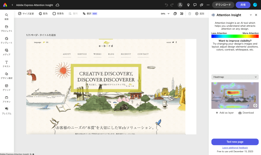Click the document name Adobe Express-Attention Insight
Image resolution: width=261 pixels, height=155 pixels.
coord(34,5)
